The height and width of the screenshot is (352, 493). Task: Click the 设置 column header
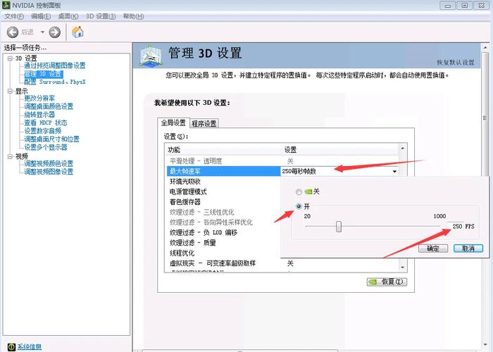[339, 149]
